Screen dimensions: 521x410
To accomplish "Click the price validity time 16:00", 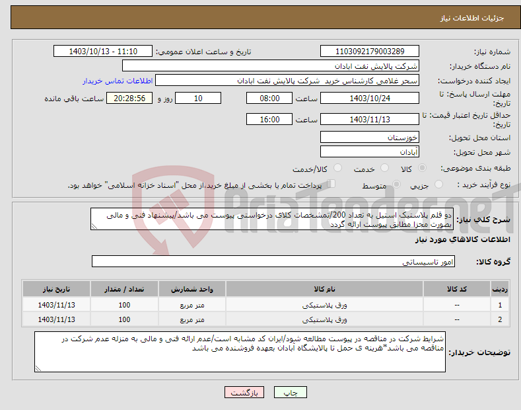I will [269, 119].
